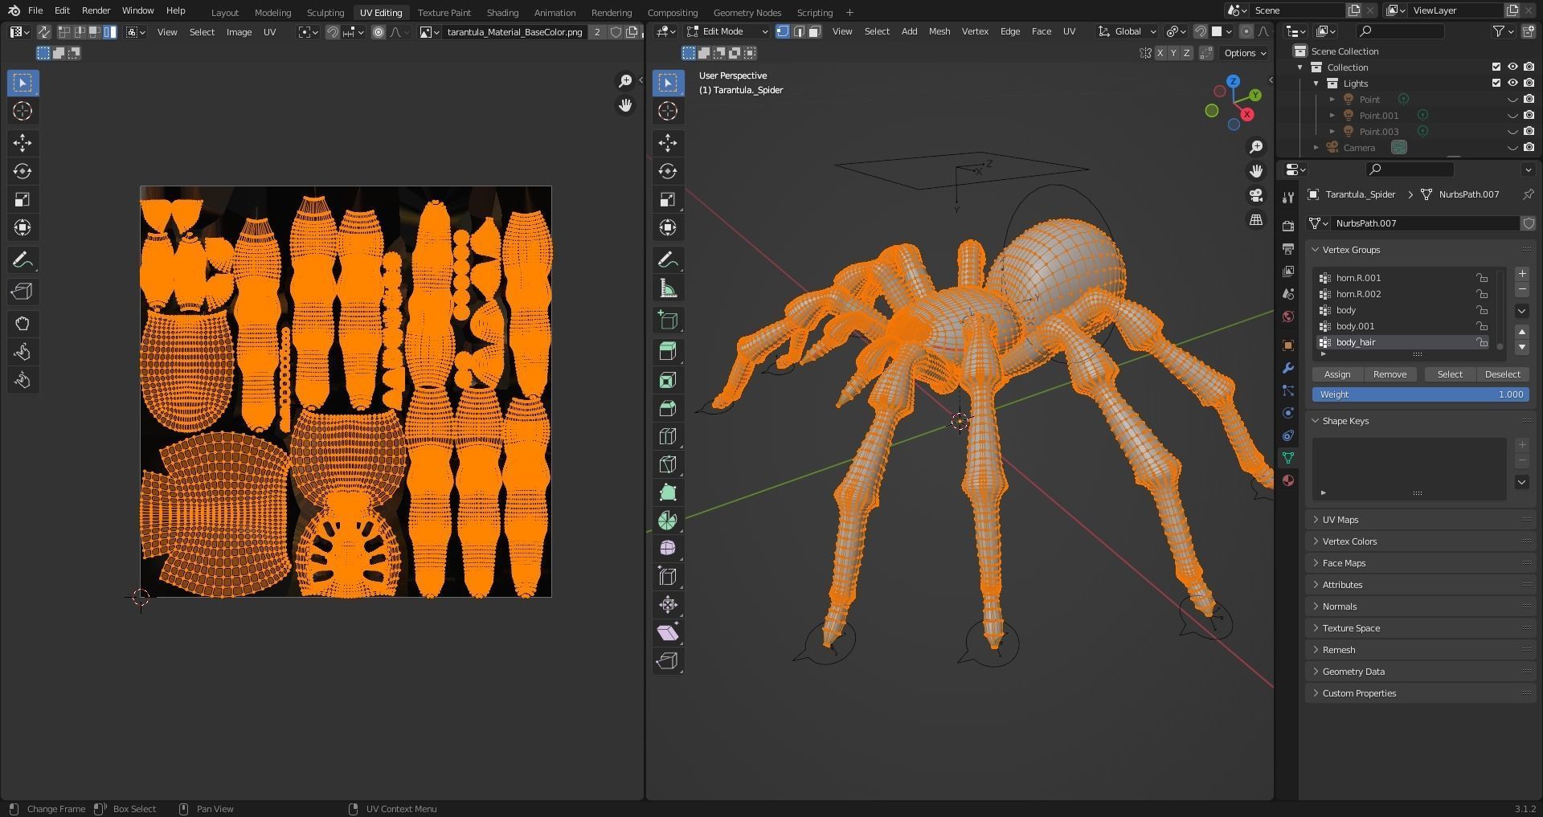Image resolution: width=1543 pixels, height=817 pixels.
Task: Select the Shear tool
Action: [668, 632]
